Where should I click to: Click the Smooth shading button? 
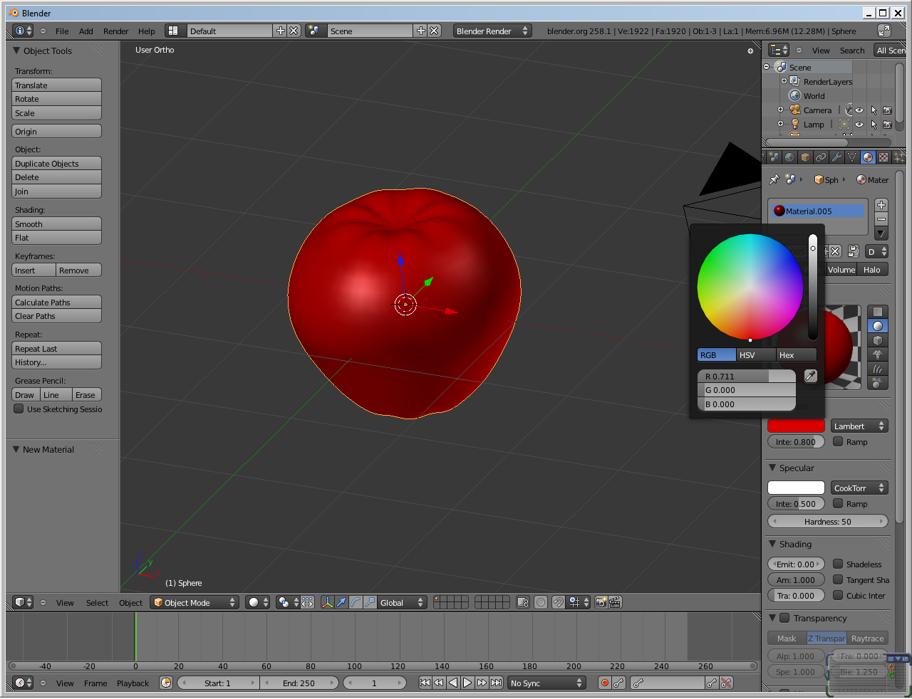tap(56, 224)
